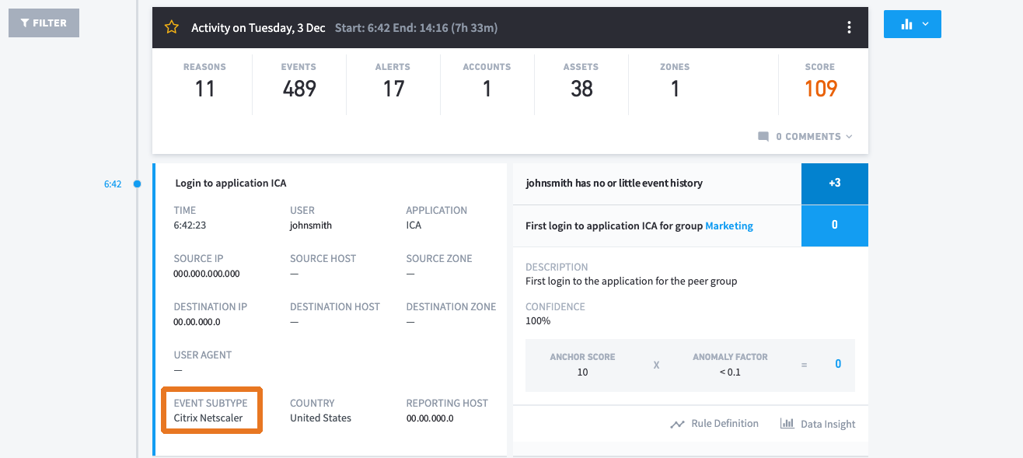Select the First login to ICA reason row

(x=690, y=226)
